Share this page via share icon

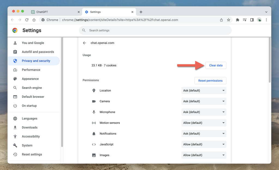pos(221,20)
